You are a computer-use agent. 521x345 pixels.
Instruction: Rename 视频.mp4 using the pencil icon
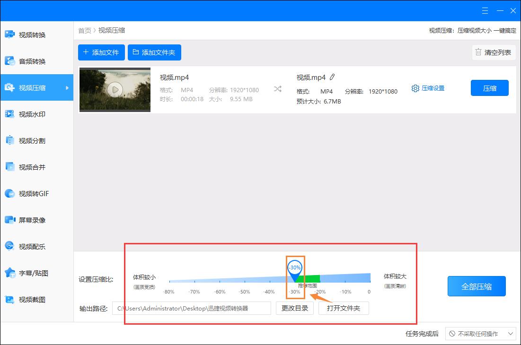[x=333, y=77]
